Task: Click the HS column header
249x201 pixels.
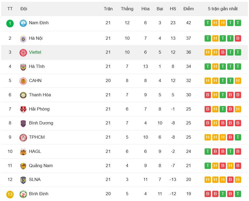Action: coord(173,9)
